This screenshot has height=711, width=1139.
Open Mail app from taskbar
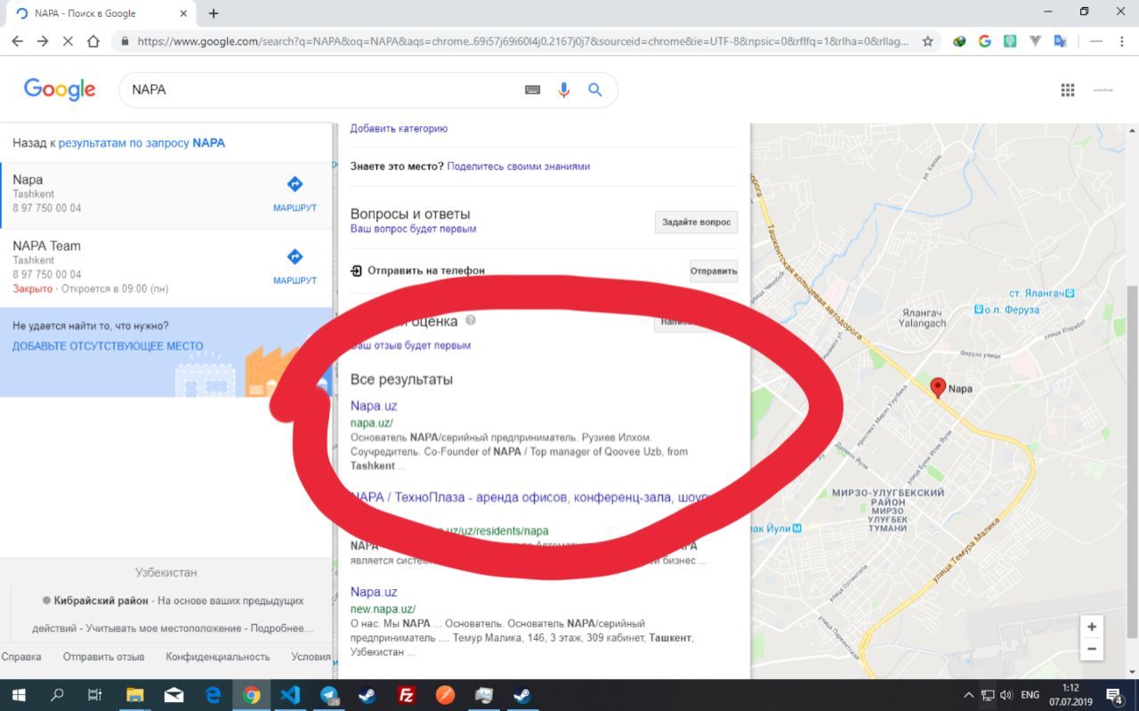(x=174, y=695)
